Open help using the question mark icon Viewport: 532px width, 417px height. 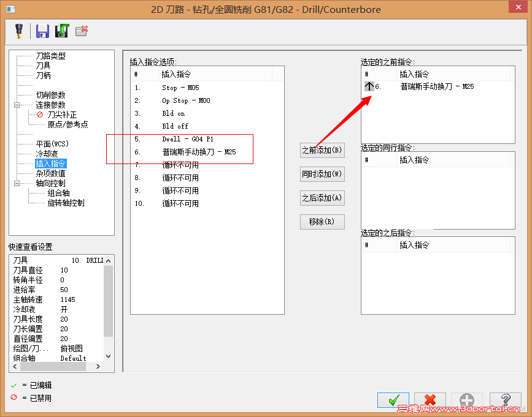pos(504,400)
